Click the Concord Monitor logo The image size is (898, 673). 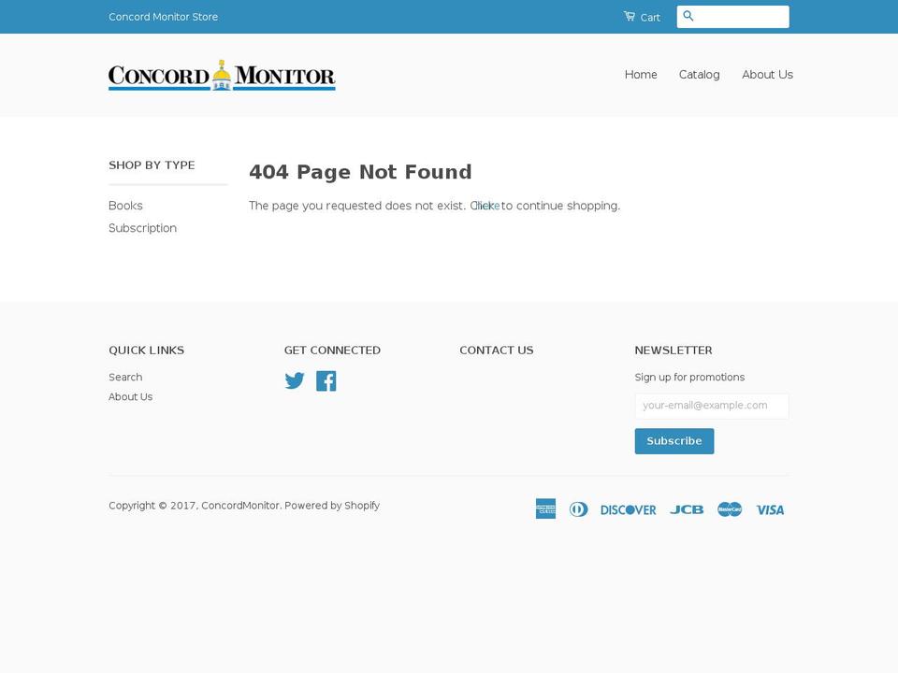tap(222, 75)
